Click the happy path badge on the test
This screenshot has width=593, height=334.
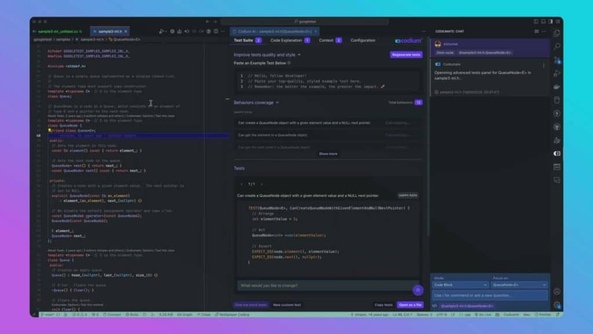click(408, 195)
